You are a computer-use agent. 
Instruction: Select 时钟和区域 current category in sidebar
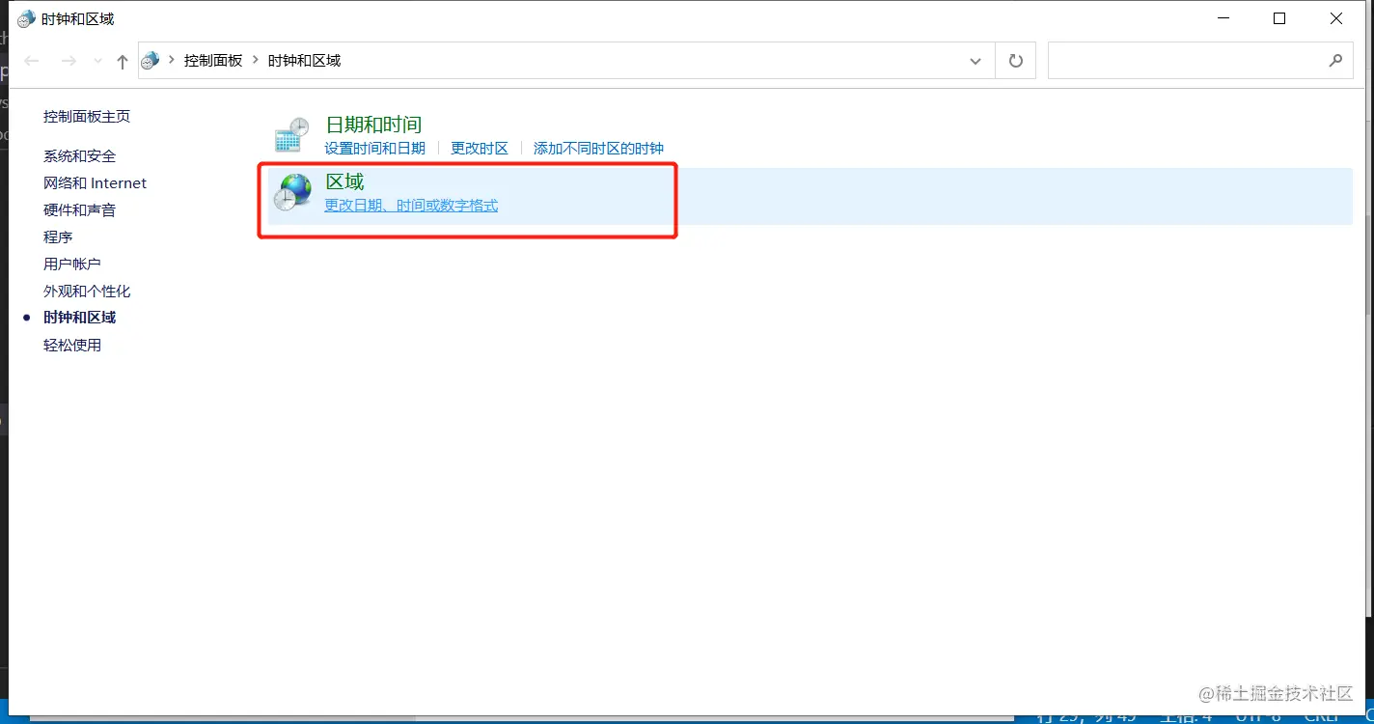point(79,318)
